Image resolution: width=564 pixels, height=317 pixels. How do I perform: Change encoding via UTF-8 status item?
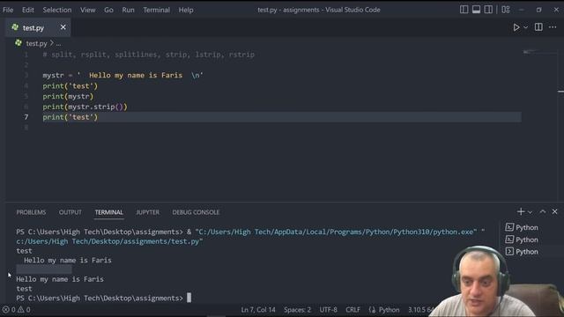pyautogui.click(x=328, y=309)
